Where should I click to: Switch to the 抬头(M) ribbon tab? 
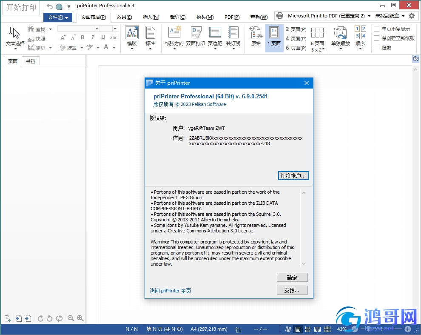click(205, 17)
